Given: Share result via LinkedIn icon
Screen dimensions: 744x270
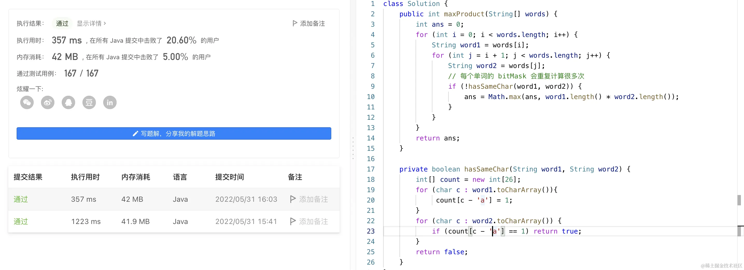Looking at the screenshot, I should pyautogui.click(x=110, y=102).
